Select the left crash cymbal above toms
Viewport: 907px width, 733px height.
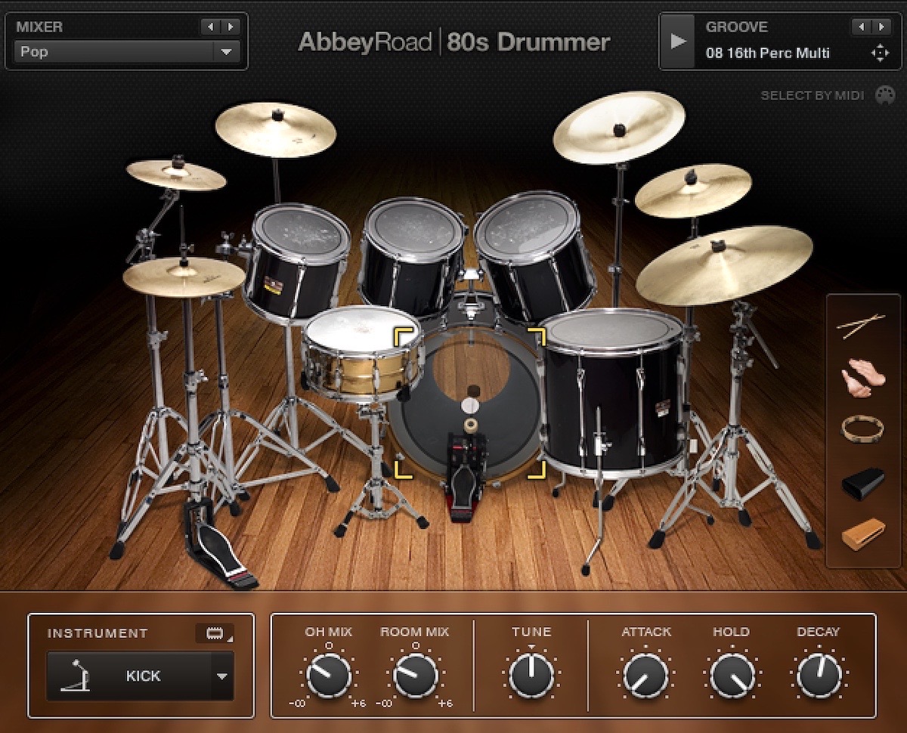276,128
